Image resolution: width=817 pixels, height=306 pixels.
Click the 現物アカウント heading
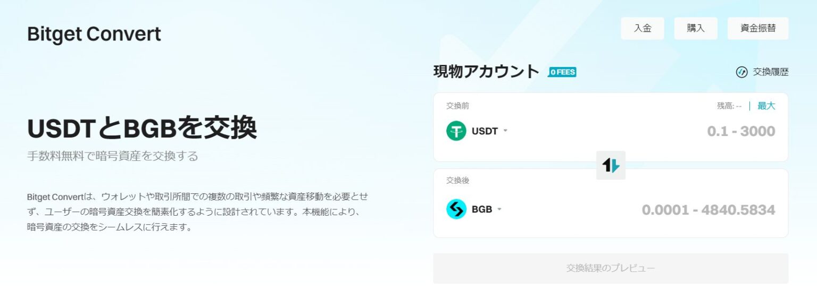(x=486, y=71)
